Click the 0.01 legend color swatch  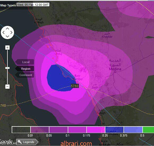coord(40,130)
